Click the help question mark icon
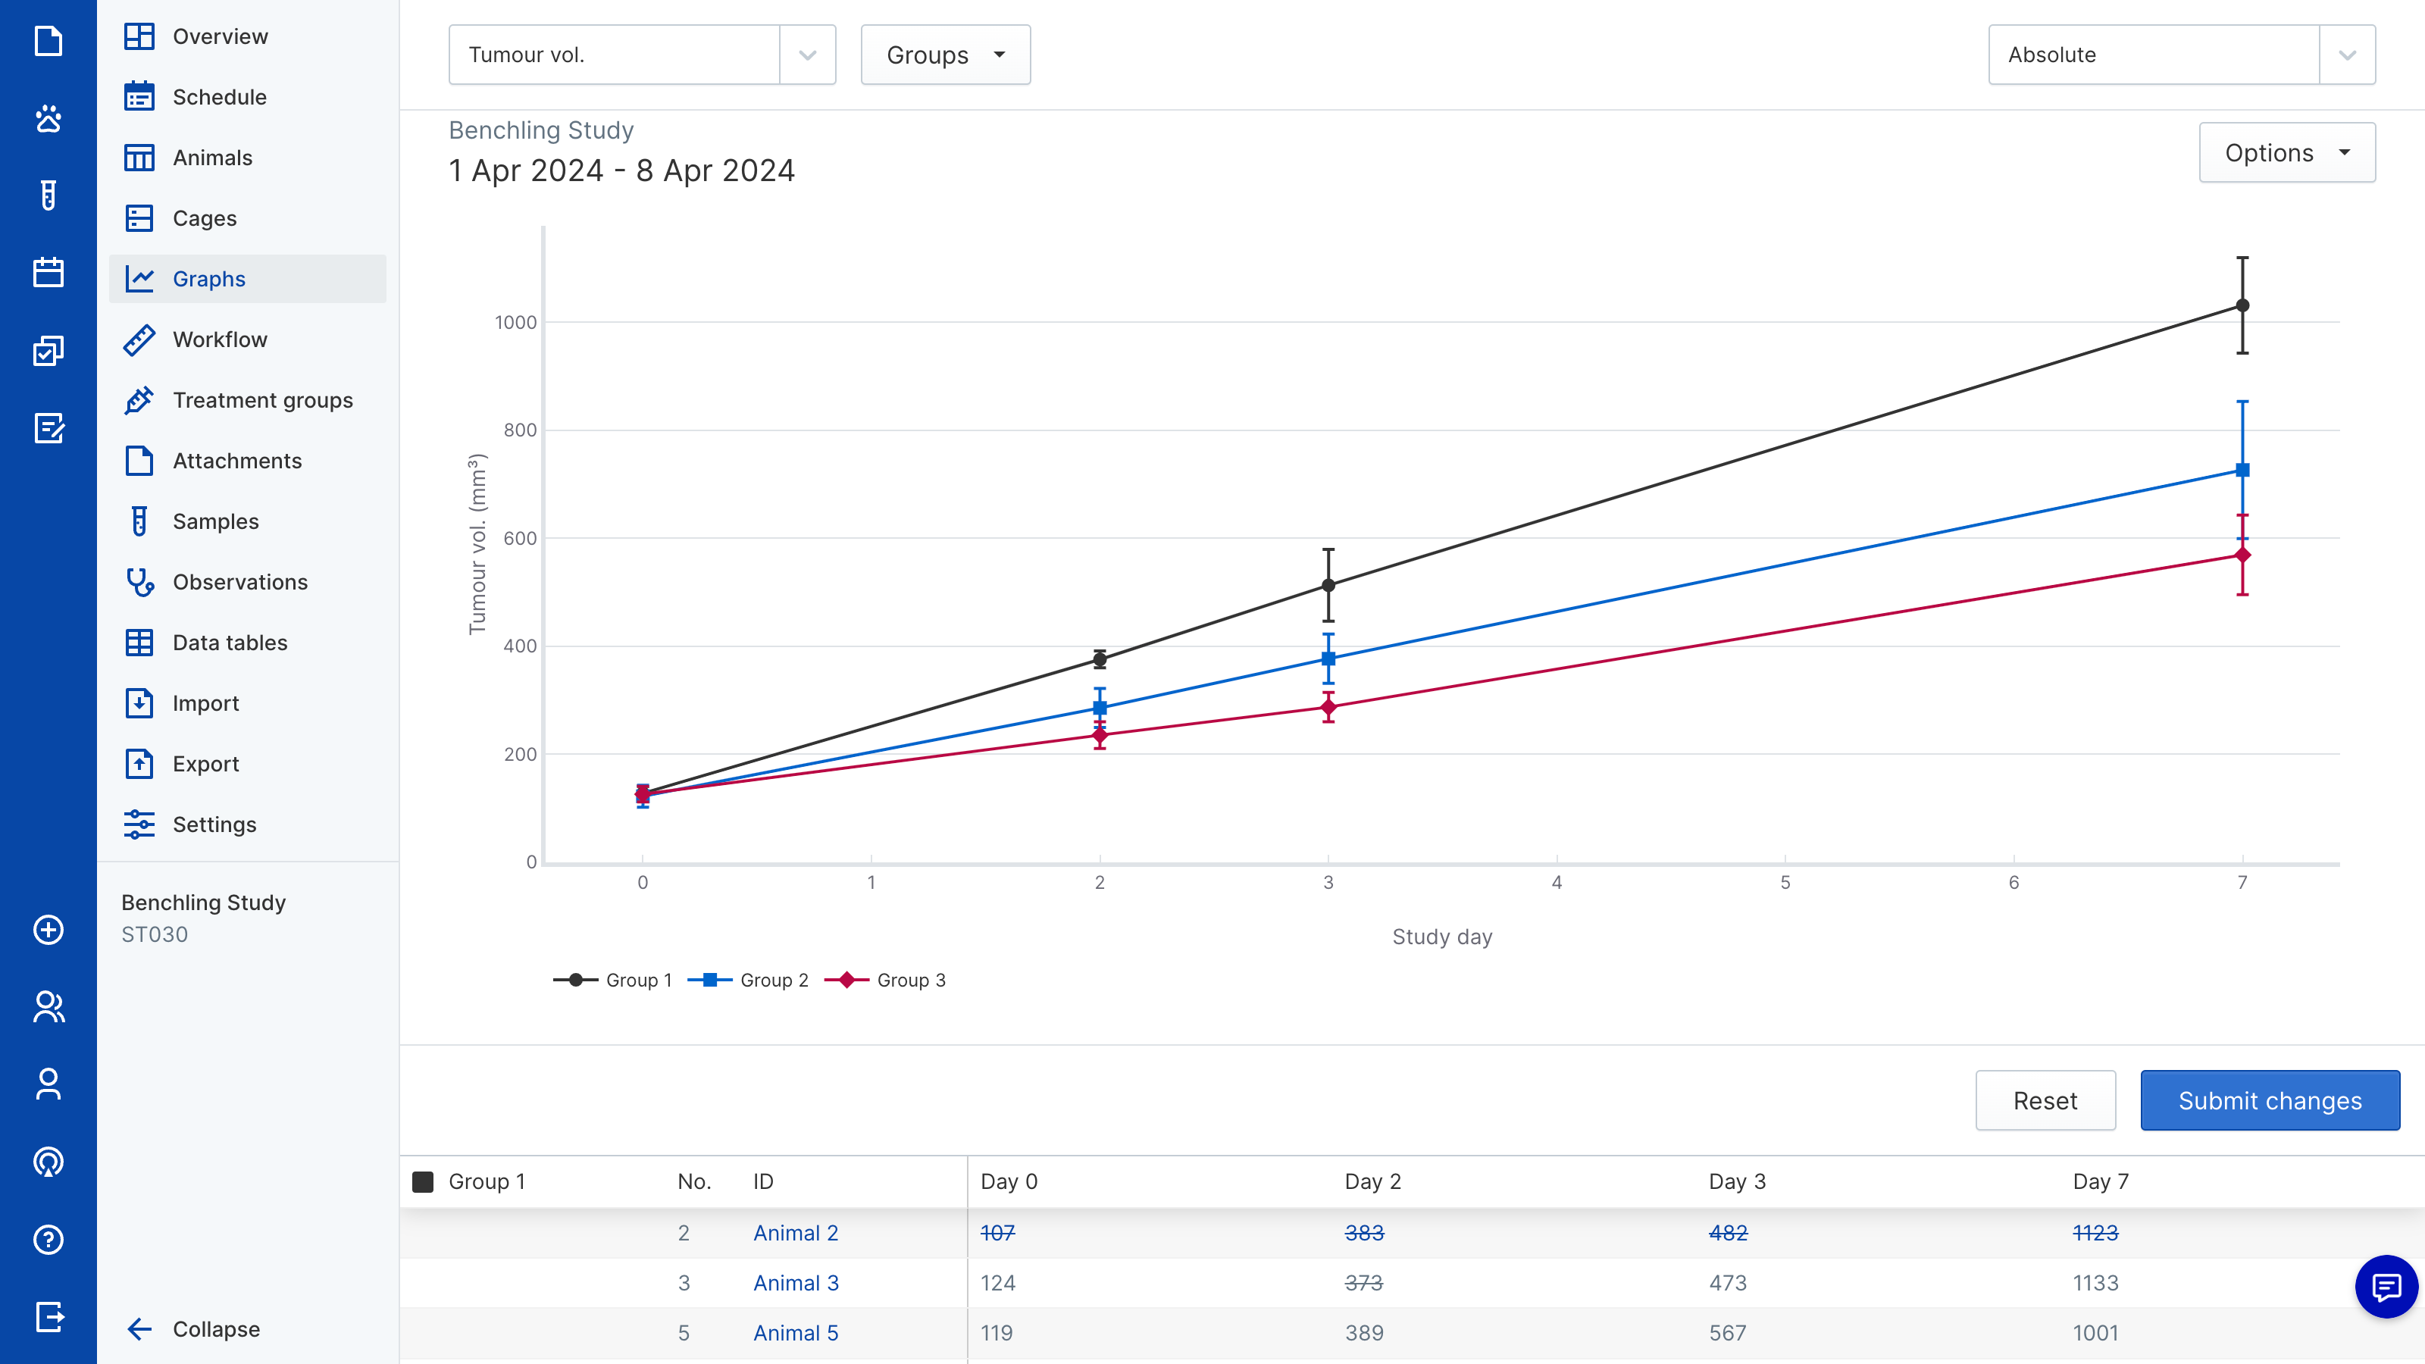Viewport: 2425px width, 1364px height. tap(48, 1240)
